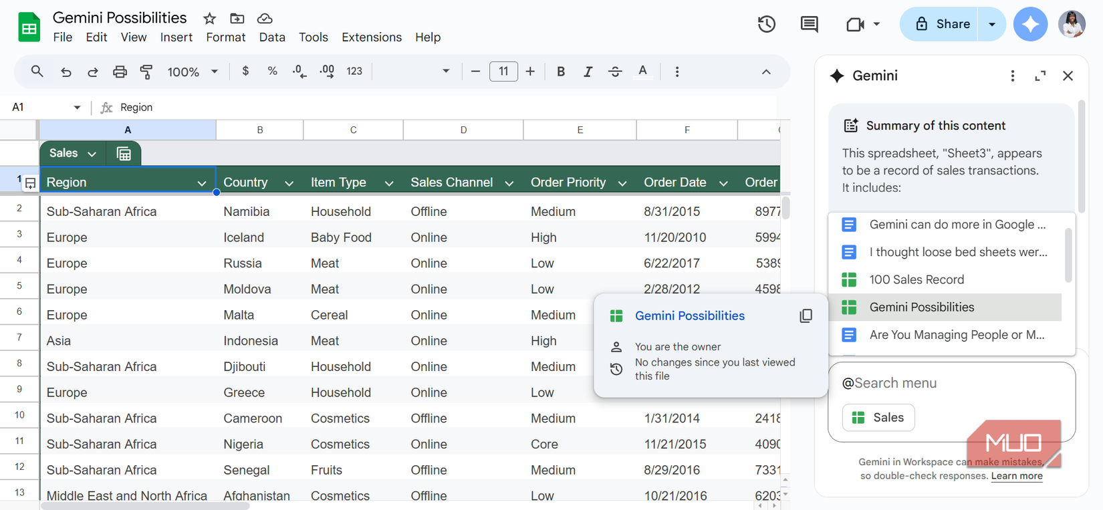Click the Learn more link
The width and height of the screenshot is (1103, 510).
click(1016, 476)
